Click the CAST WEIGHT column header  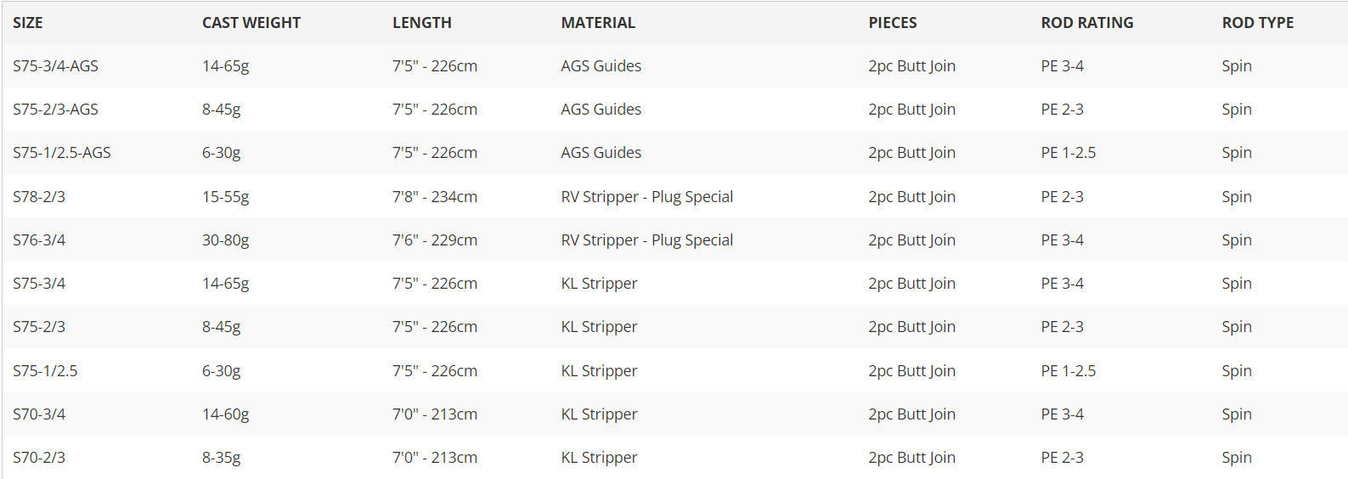251,23
